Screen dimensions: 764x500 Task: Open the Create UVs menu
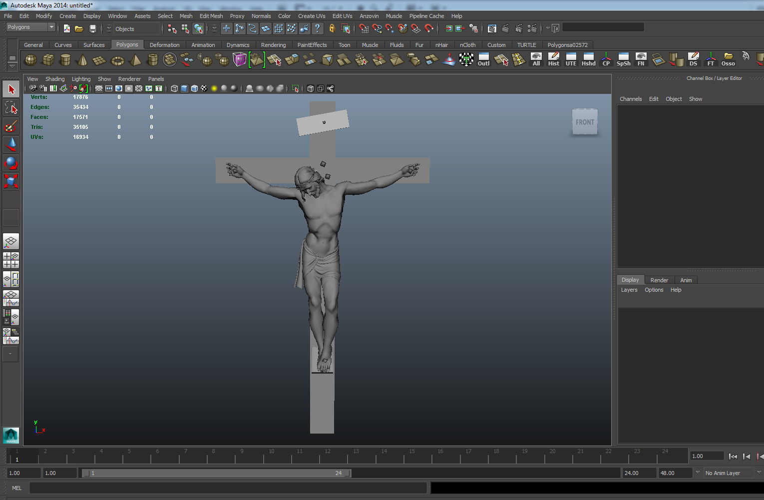[312, 16]
